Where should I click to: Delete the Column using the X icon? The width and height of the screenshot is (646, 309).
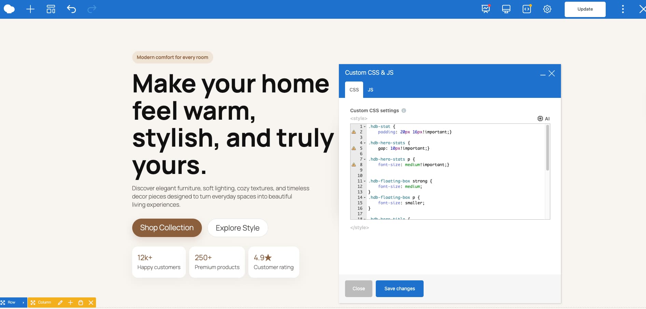coord(91,303)
